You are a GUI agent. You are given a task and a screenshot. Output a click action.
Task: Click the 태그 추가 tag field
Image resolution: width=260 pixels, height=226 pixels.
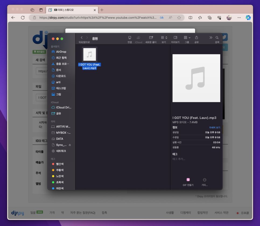(179, 159)
